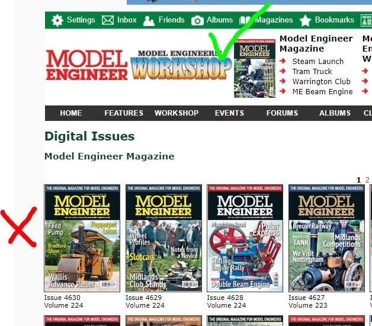Click the "Issue 4629" caption text
This screenshot has height=326, width=372.
(144, 298)
